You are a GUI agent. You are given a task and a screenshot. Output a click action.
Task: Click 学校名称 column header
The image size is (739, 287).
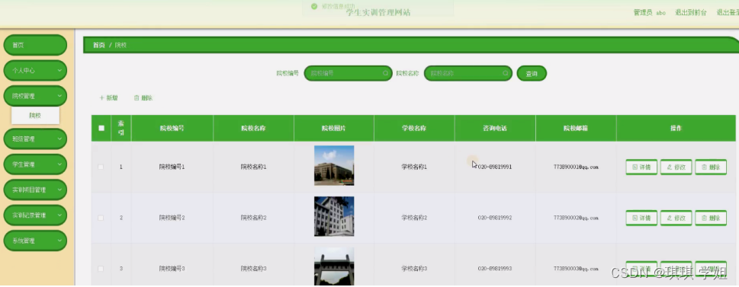tap(414, 128)
